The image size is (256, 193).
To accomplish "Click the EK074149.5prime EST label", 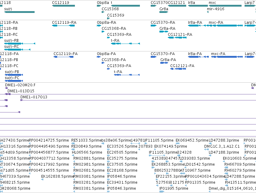I will tap(171, 146).
